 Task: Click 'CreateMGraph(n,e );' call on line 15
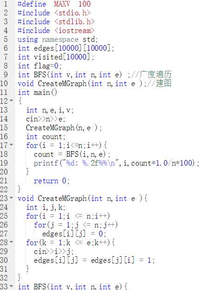[x=64, y=128]
